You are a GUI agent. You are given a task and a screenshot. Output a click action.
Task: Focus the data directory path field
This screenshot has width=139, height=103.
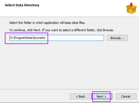pos(57,38)
